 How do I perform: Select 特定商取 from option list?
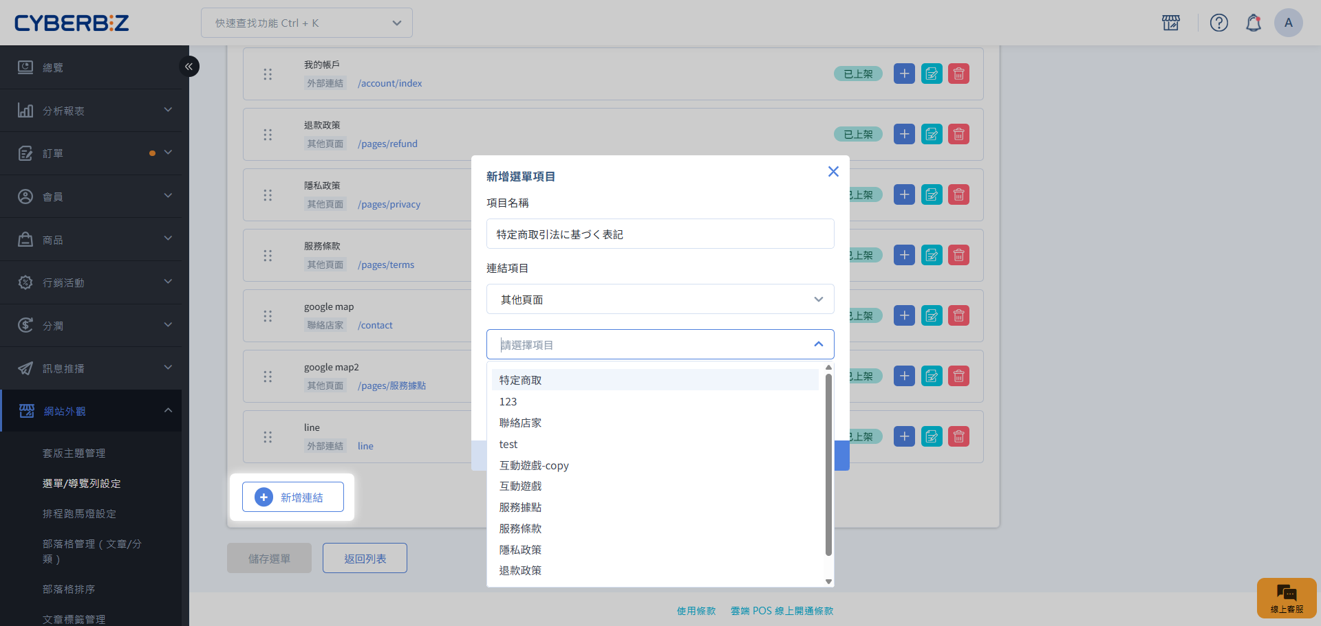pyautogui.click(x=521, y=380)
